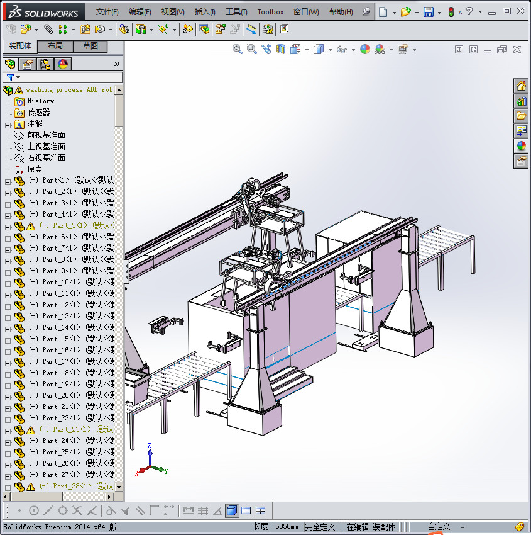Click the edit appearance color sphere icon
Image resolution: width=531 pixels, height=535 pixels.
tap(365, 49)
